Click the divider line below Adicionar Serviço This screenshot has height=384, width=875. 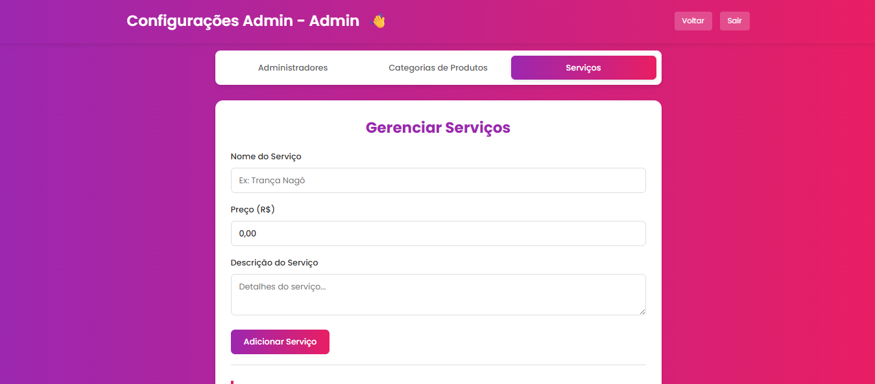(438, 365)
